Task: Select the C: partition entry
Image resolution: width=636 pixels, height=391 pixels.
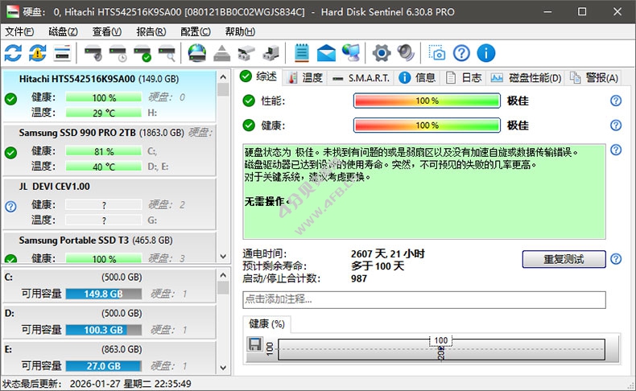Action: (x=109, y=286)
